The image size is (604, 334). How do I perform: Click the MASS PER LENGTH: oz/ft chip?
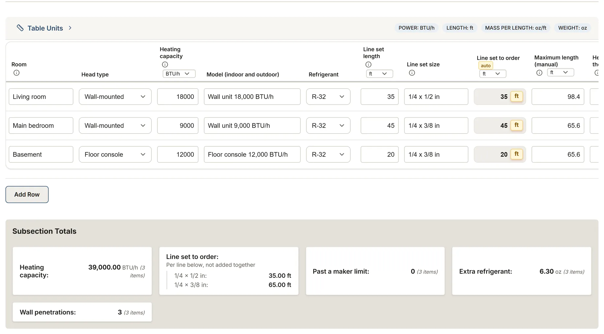point(516,28)
